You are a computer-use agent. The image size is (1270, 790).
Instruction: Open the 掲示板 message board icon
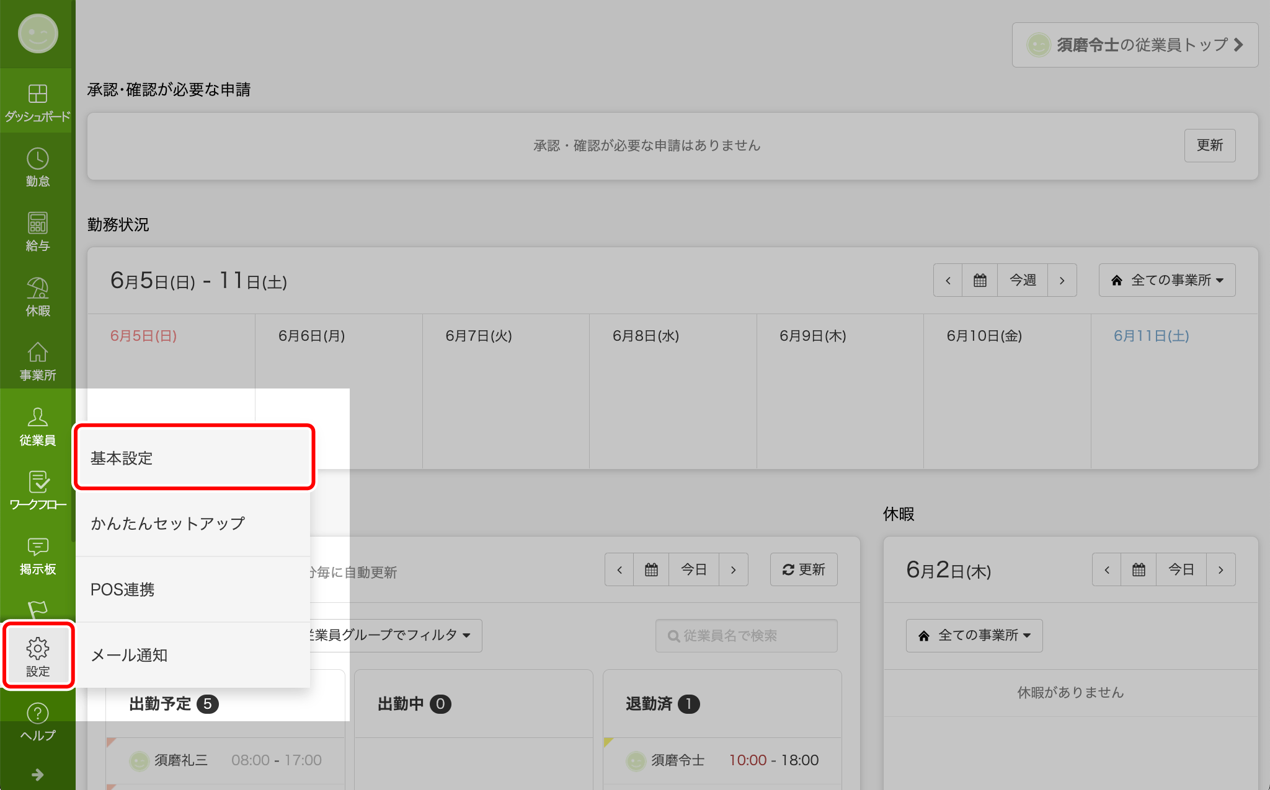[x=37, y=556]
